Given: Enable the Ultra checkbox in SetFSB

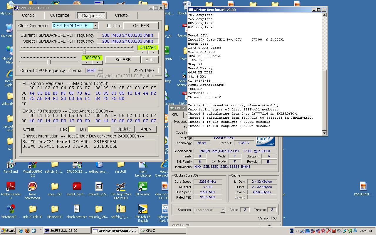Looking at the screenshot, I should click(x=109, y=26).
